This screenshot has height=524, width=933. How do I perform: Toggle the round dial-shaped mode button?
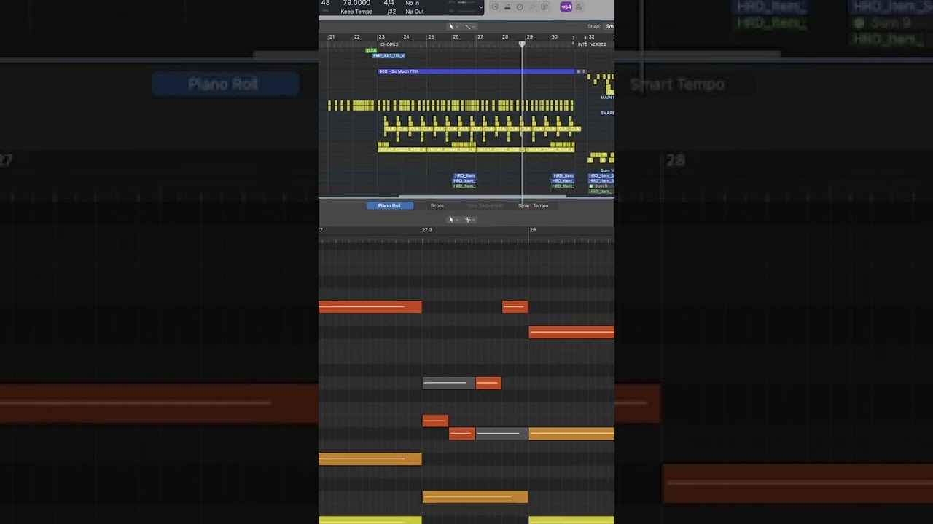(x=520, y=7)
